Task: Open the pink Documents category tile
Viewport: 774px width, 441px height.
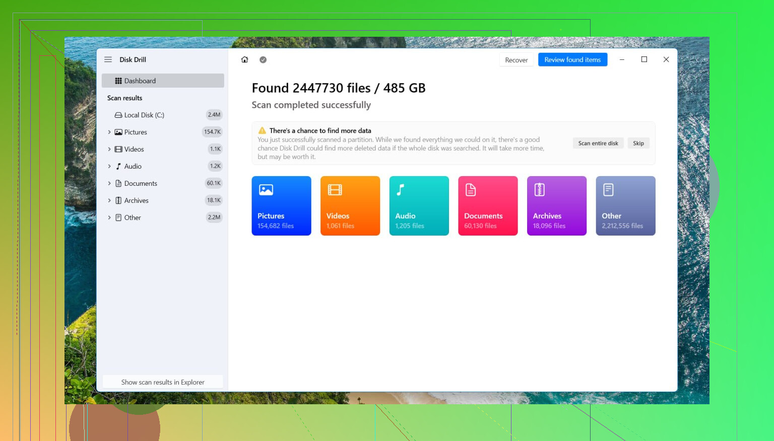Action: pos(488,205)
